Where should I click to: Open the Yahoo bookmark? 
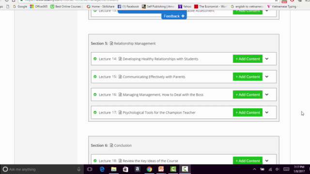[185, 6]
